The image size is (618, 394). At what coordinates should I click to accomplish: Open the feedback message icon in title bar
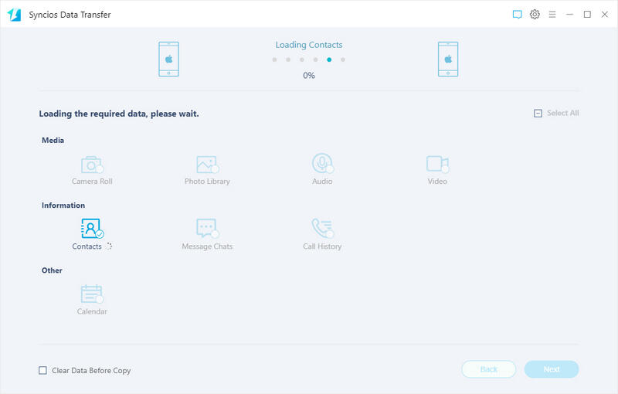click(518, 15)
